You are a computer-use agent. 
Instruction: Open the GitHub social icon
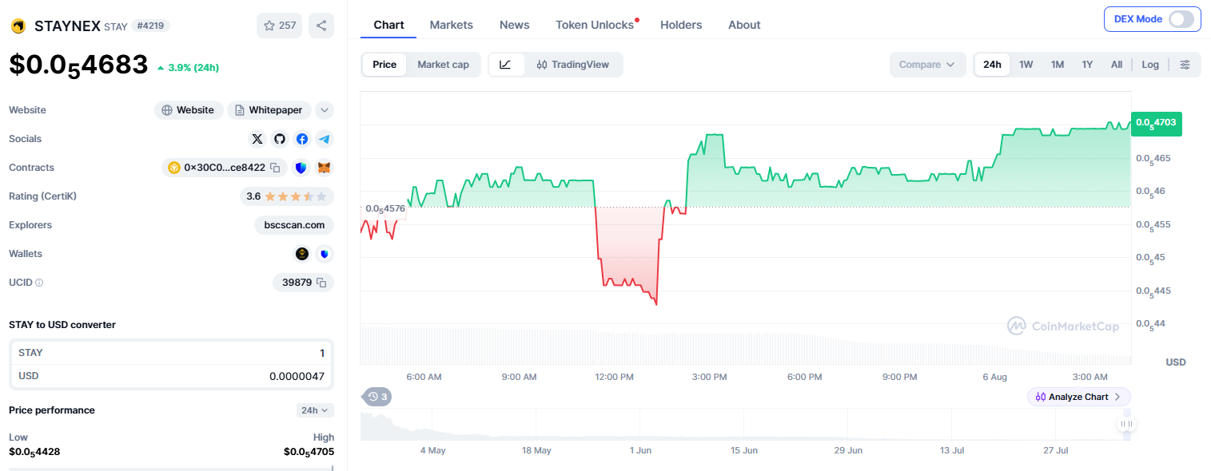click(x=279, y=139)
